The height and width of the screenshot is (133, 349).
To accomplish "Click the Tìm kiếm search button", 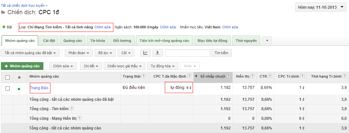I will [x=221, y=53].
